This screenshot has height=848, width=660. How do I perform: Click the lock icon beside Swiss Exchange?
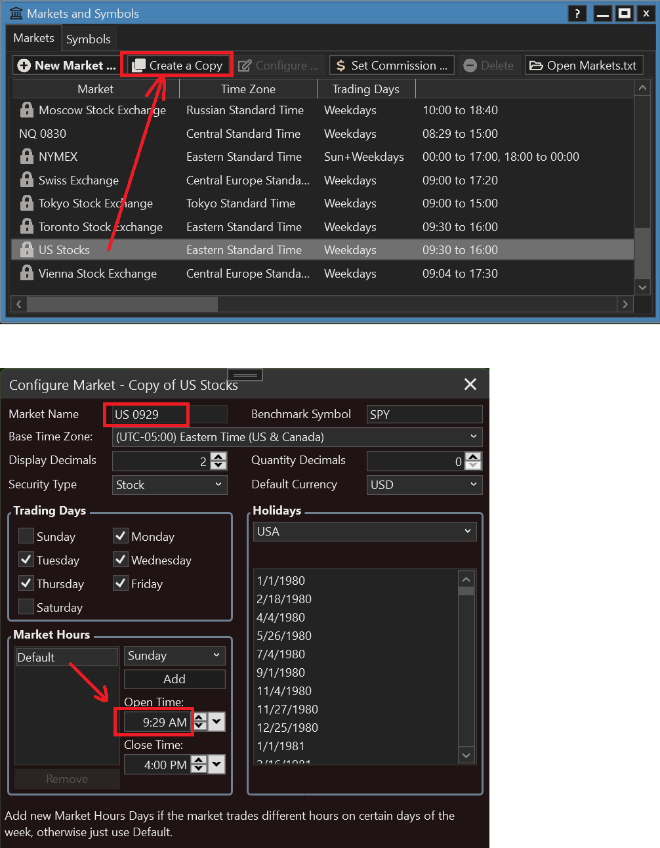(x=27, y=180)
